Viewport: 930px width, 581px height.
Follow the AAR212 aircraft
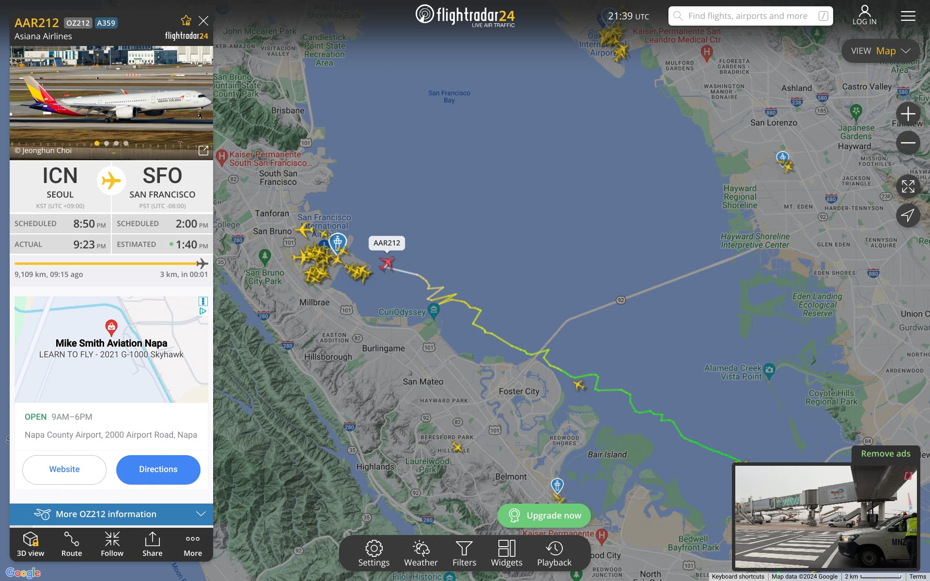coord(112,544)
